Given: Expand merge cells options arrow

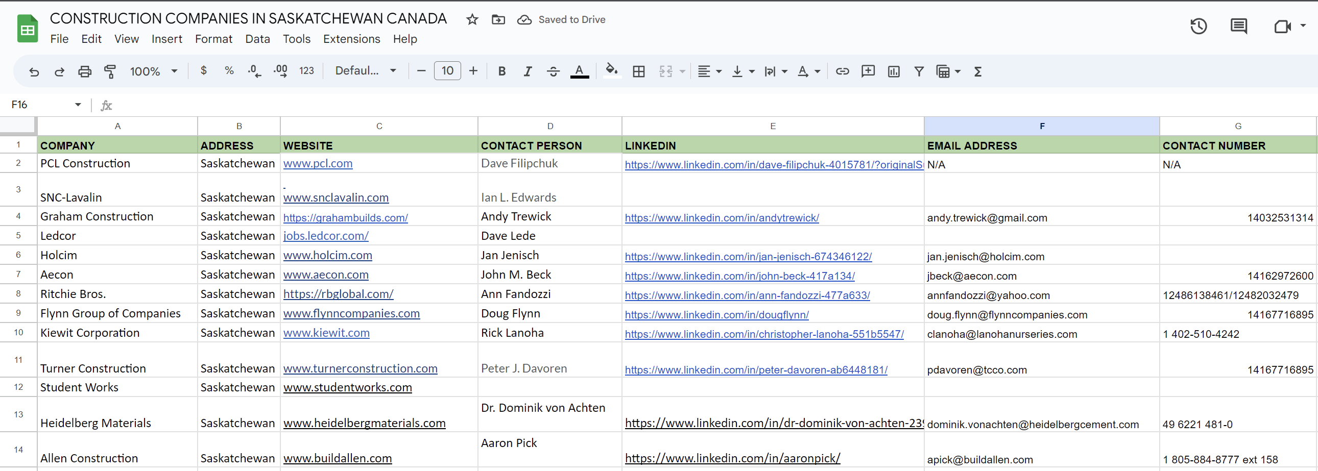Looking at the screenshot, I should (x=682, y=71).
